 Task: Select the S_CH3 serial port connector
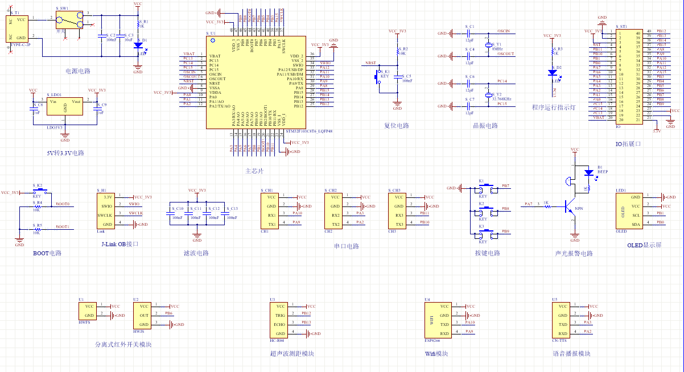click(398, 210)
